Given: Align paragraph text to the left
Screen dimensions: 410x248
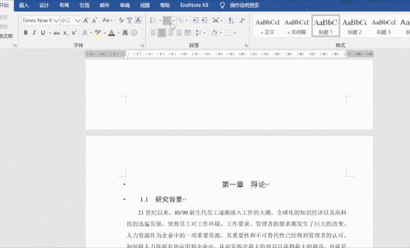Looking at the screenshot, I should pyautogui.click(x=153, y=33).
